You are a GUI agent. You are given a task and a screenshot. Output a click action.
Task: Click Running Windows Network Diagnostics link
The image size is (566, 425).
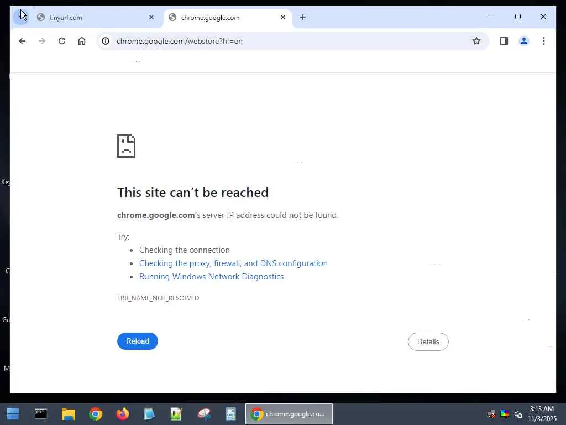pos(212,277)
